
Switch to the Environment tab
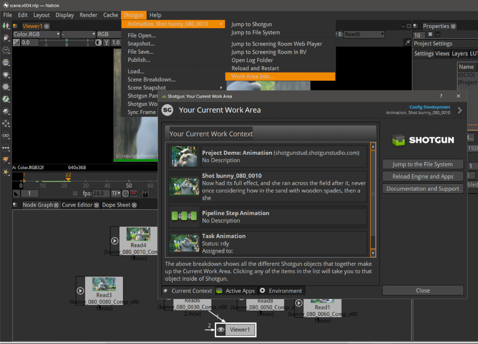281,291
